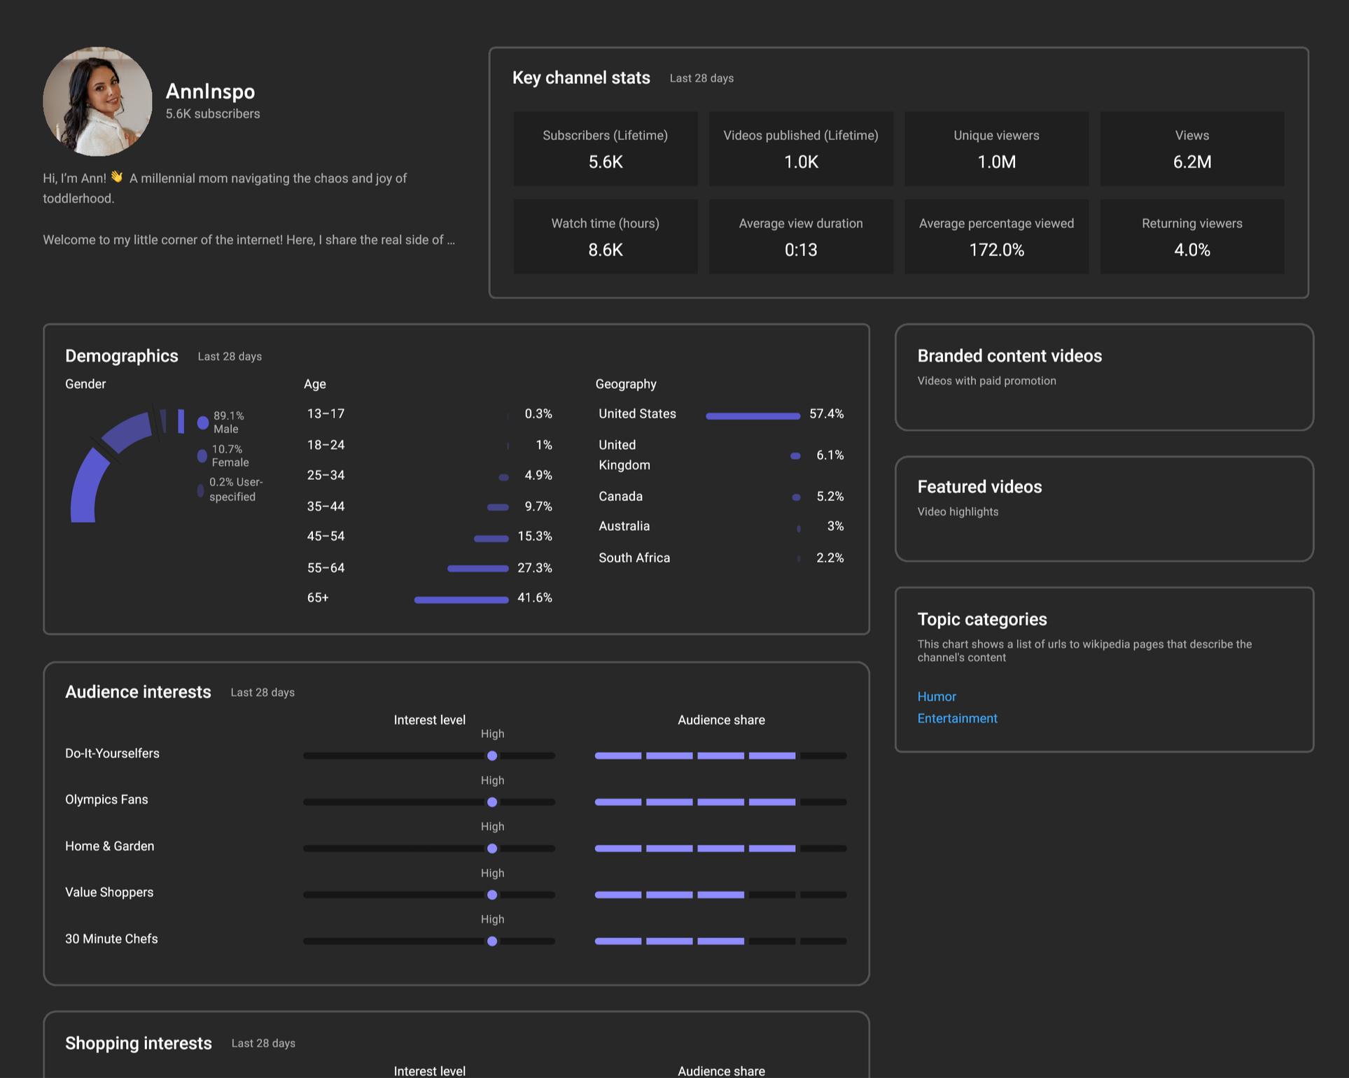Click the 25–34 age row label

coord(326,475)
